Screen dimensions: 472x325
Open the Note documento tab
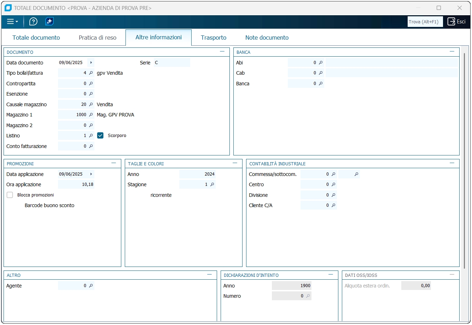click(267, 38)
